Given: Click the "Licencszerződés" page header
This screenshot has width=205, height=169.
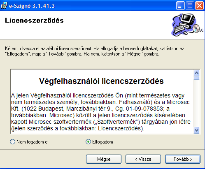Looking at the screenshot, I should (x=34, y=21).
